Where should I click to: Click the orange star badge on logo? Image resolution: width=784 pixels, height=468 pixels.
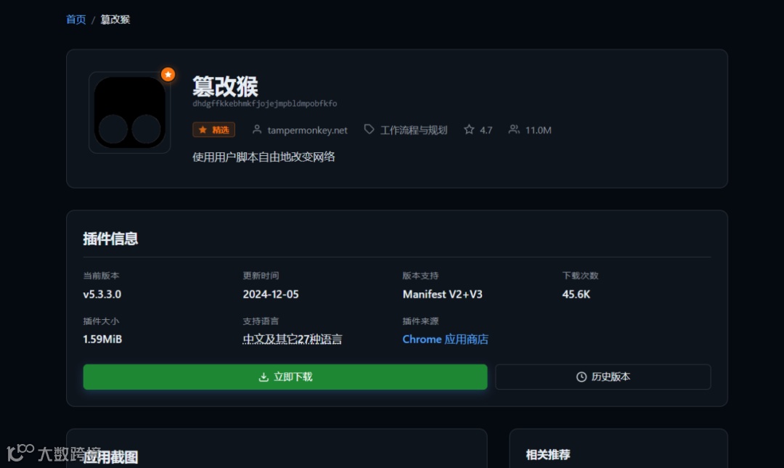[x=168, y=75]
